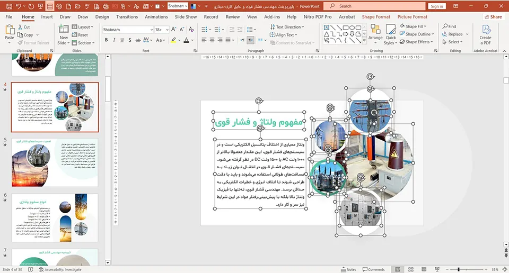Viewport: 509px width, 273px height.
Task: Open the Align Text dropdown
Action: point(283,34)
